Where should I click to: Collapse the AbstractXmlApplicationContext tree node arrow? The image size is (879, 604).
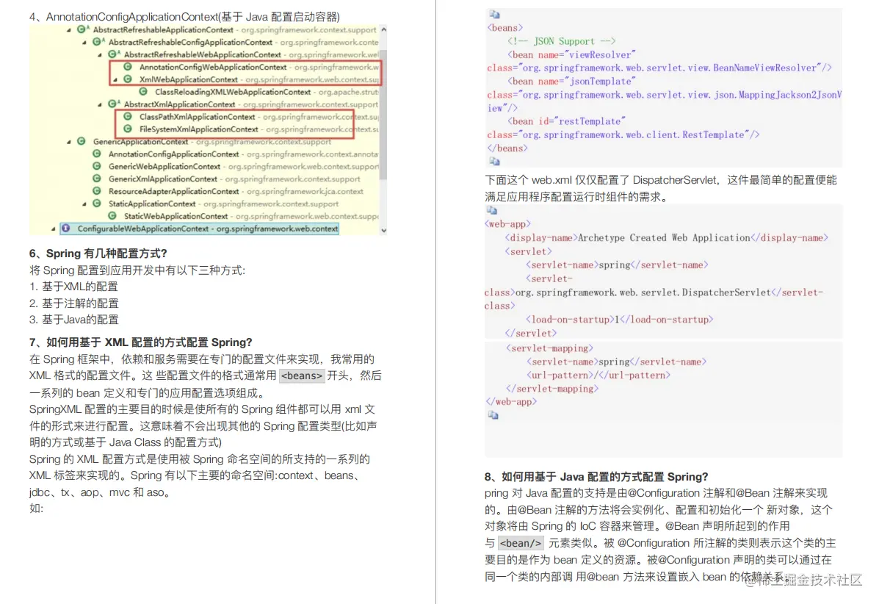pyautogui.click(x=100, y=104)
